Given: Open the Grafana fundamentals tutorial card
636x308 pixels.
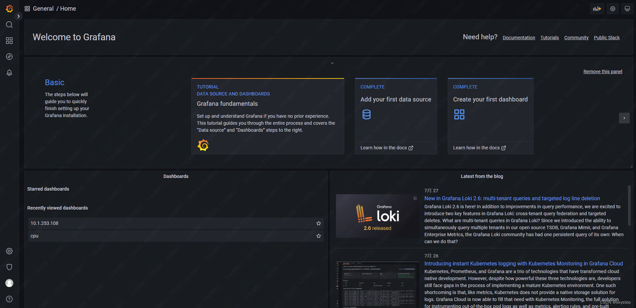Looking at the screenshot, I should 267,116.
